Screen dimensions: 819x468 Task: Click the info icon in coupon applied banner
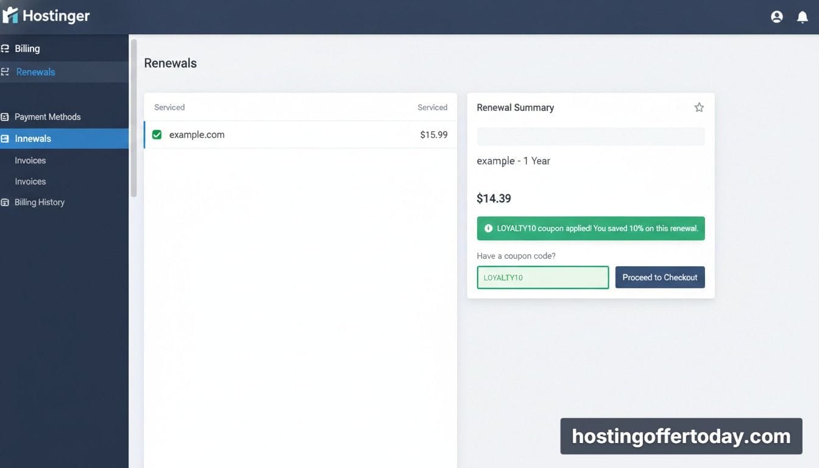click(x=488, y=229)
